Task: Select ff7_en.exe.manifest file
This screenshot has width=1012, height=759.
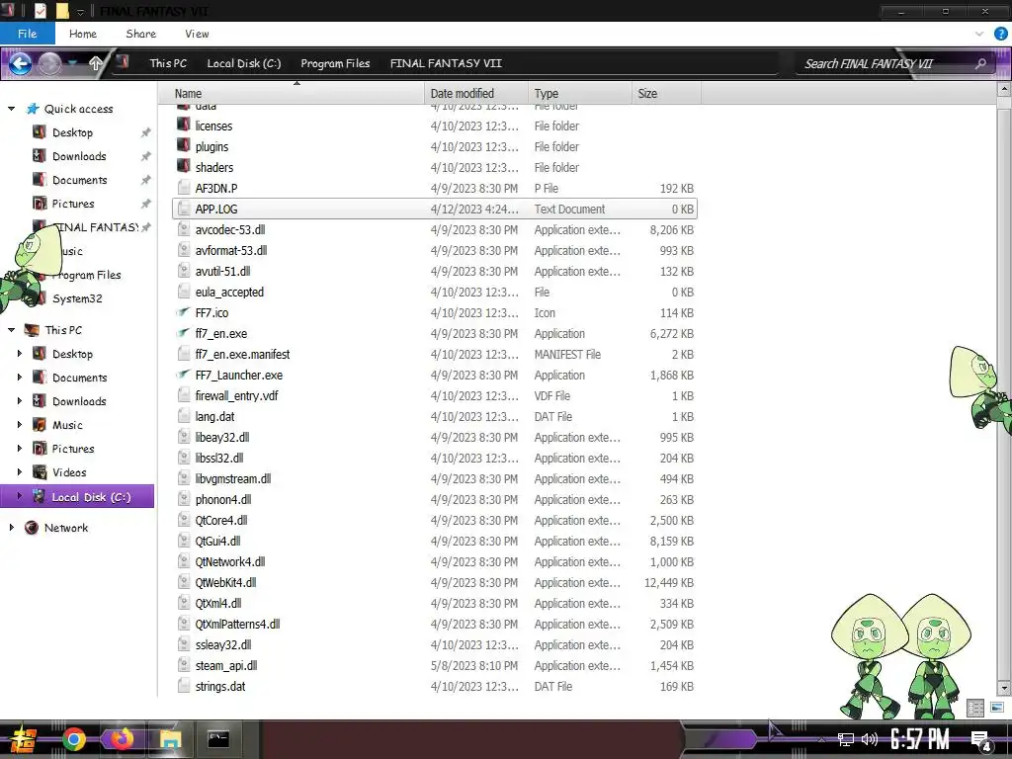Action: click(435, 355)
